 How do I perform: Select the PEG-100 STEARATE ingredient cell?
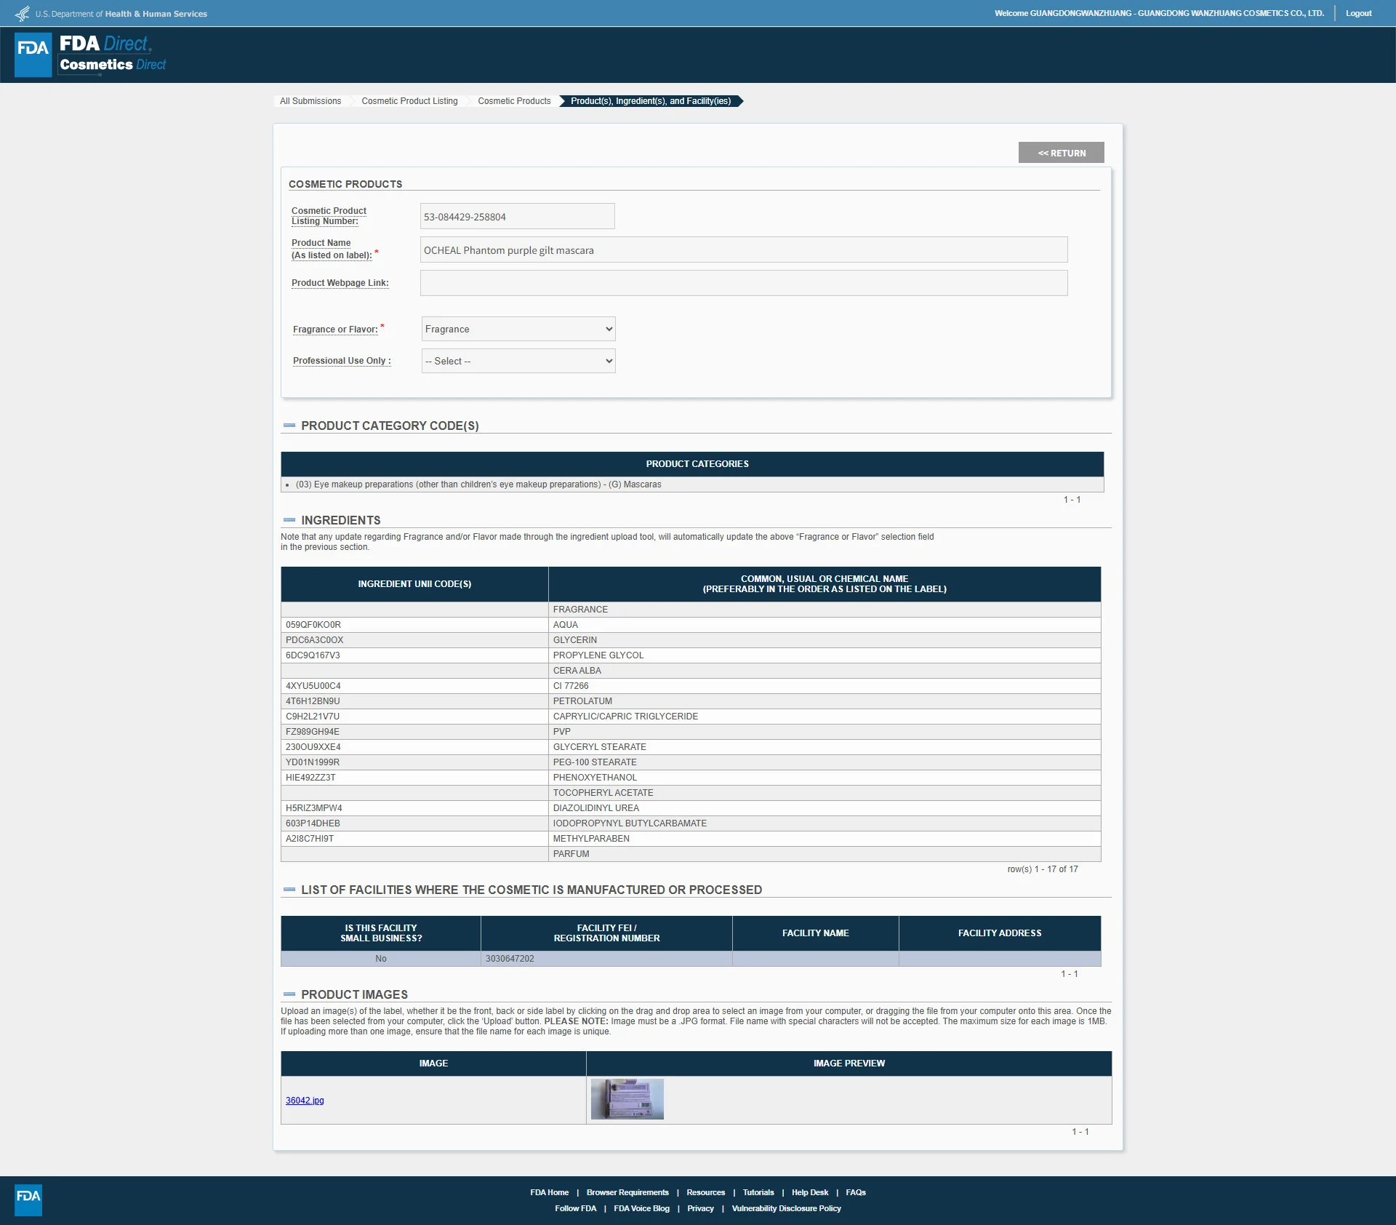click(825, 762)
